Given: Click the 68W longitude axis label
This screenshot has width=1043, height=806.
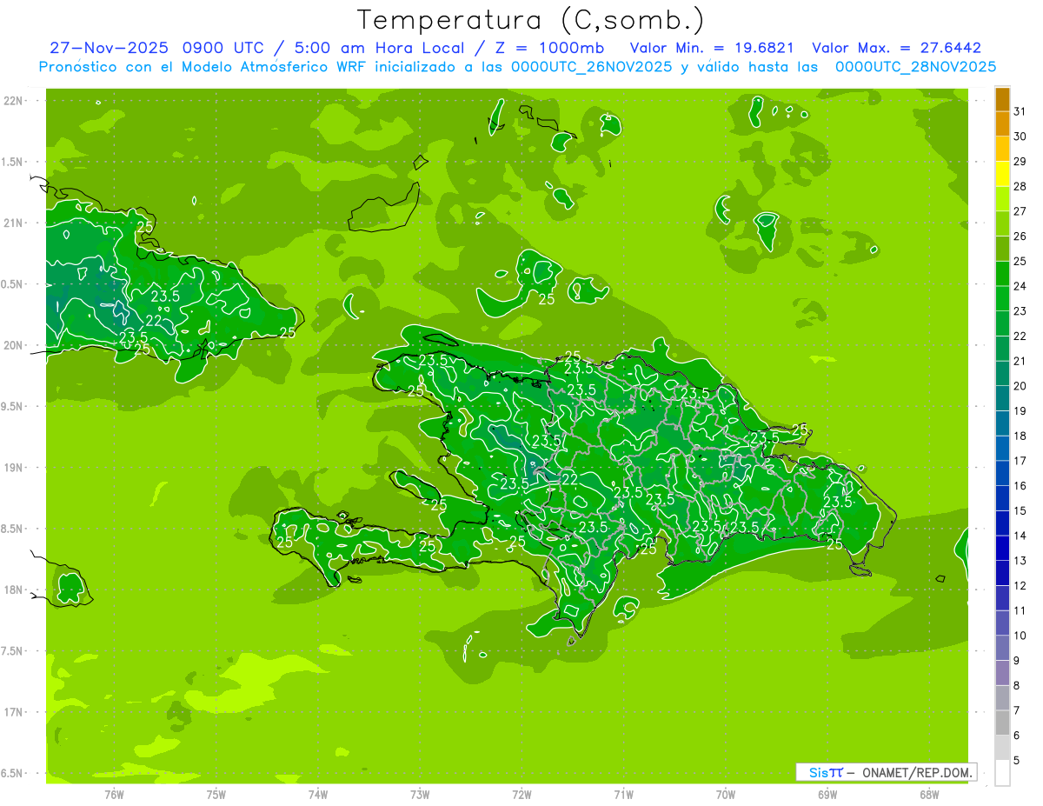Looking at the screenshot, I should tap(929, 795).
